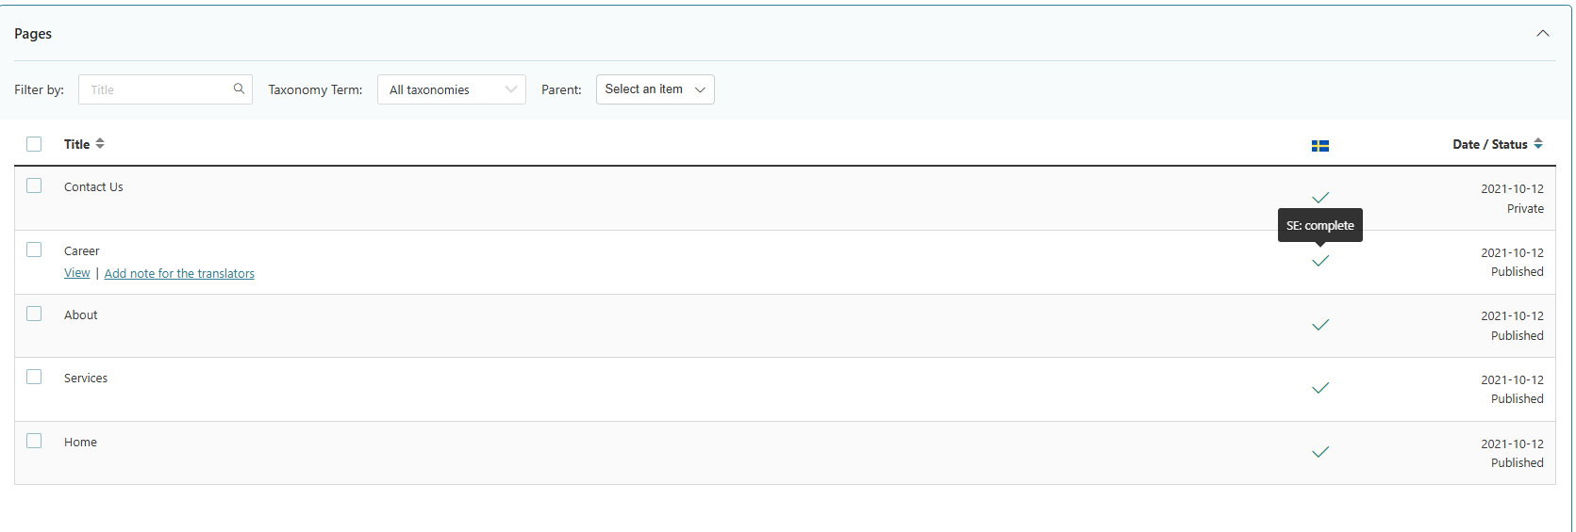This screenshot has width=1576, height=532.
Task: Open the All taxonomies dropdown
Action: [x=451, y=89]
